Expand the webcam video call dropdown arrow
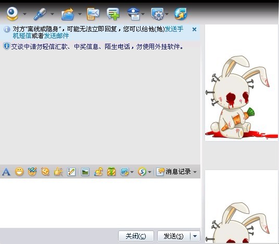Screen dimensions: 279x244 [25, 14]
